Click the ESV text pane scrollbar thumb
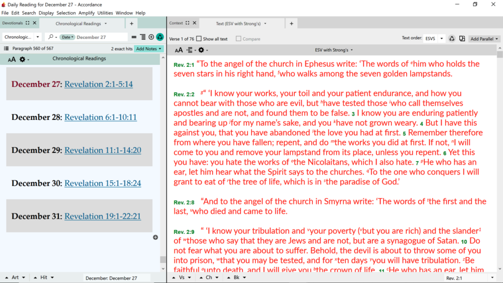This screenshot has width=503, height=283. [500, 54]
